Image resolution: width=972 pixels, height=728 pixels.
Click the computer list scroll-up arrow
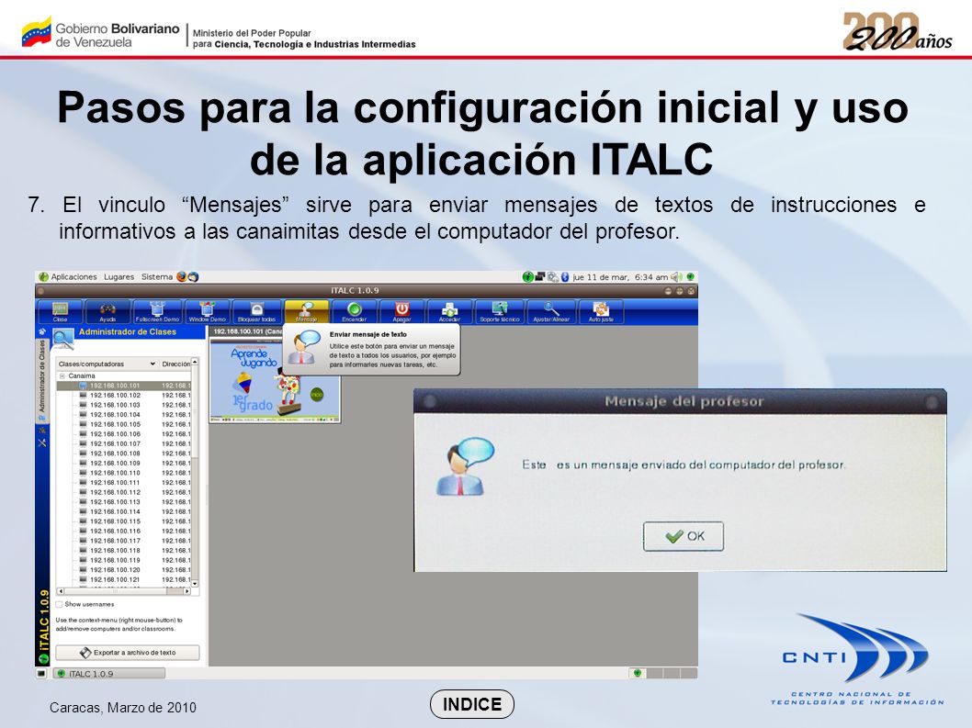click(x=195, y=361)
